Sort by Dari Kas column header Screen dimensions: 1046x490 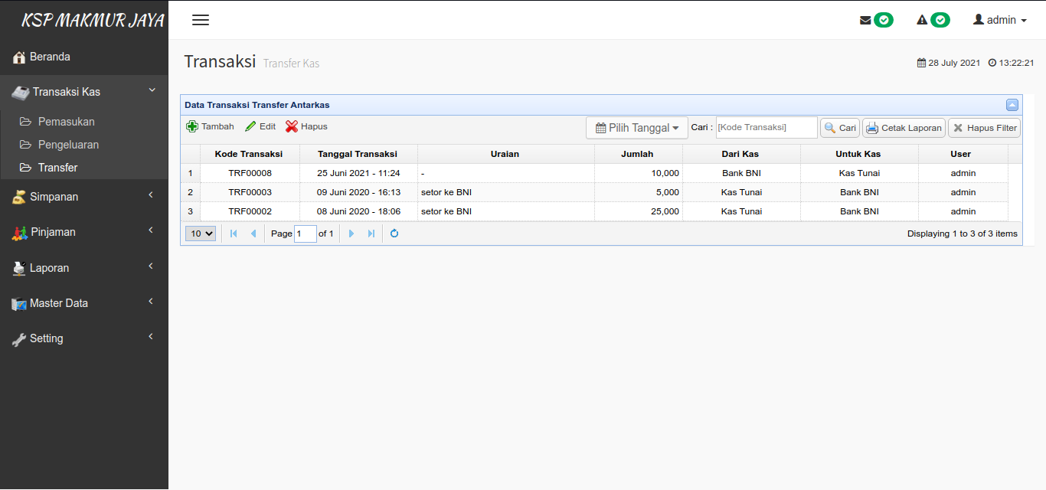[740, 154]
